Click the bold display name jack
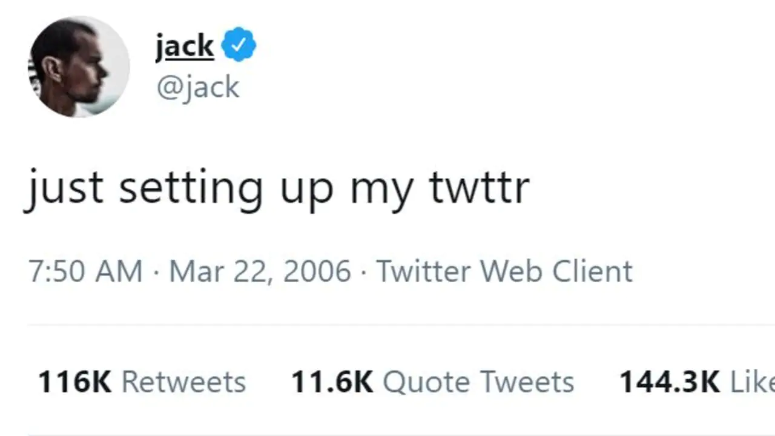The image size is (775, 436). 185,45
